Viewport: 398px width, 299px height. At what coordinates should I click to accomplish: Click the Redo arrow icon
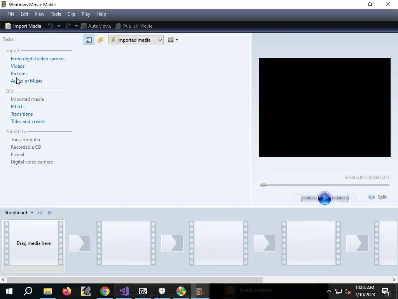click(68, 26)
